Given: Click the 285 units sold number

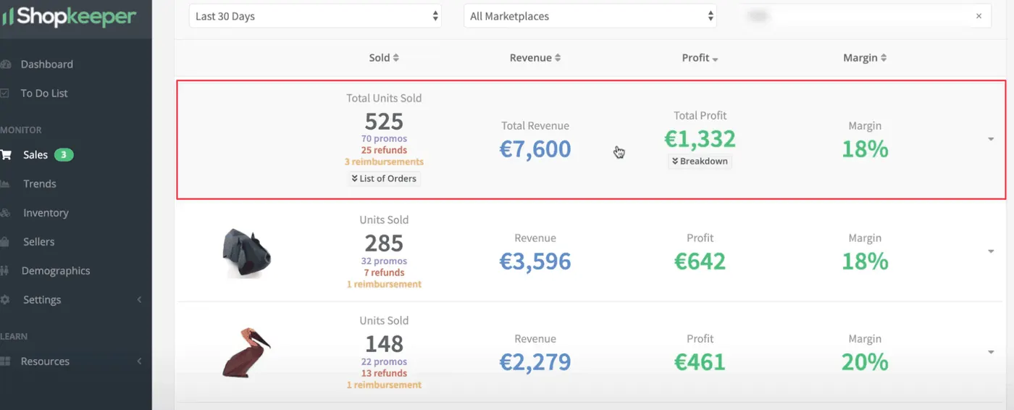Looking at the screenshot, I should click(384, 243).
